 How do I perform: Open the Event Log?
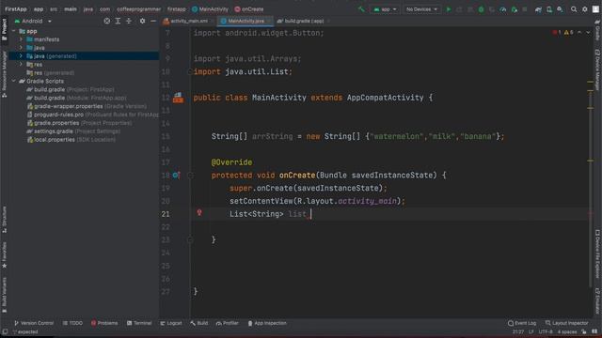coord(522,323)
